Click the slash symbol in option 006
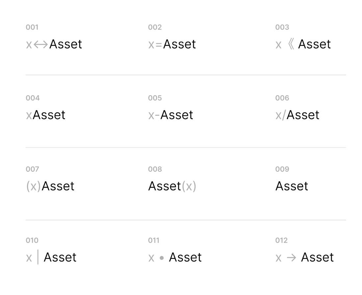 (x=284, y=115)
